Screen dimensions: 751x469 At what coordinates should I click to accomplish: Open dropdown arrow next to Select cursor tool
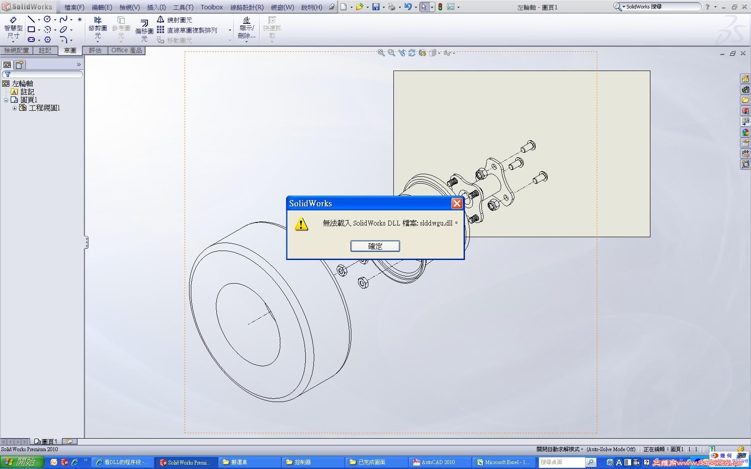click(x=432, y=7)
